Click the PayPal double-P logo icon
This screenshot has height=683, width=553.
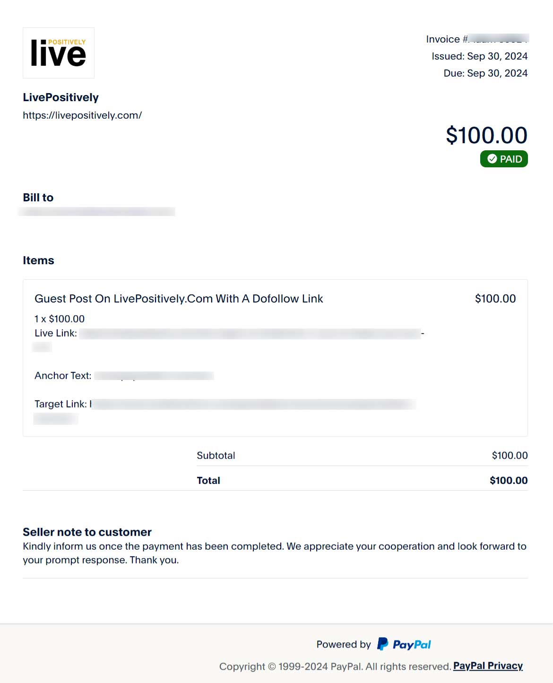coord(382,644)
